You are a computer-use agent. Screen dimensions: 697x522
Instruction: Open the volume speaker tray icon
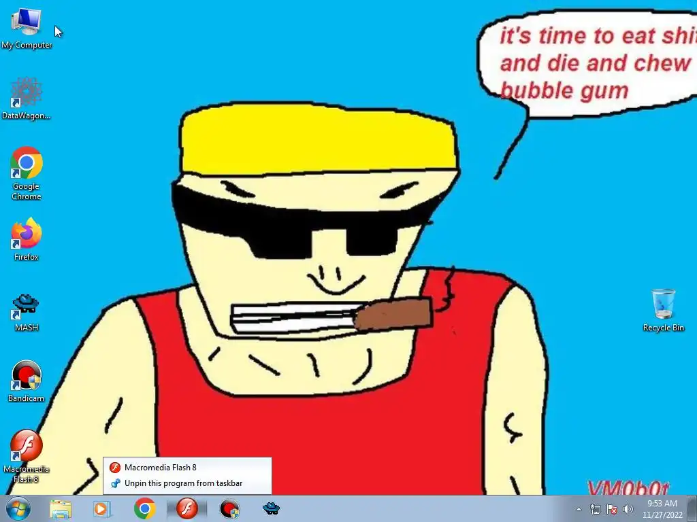pos(628,509)
